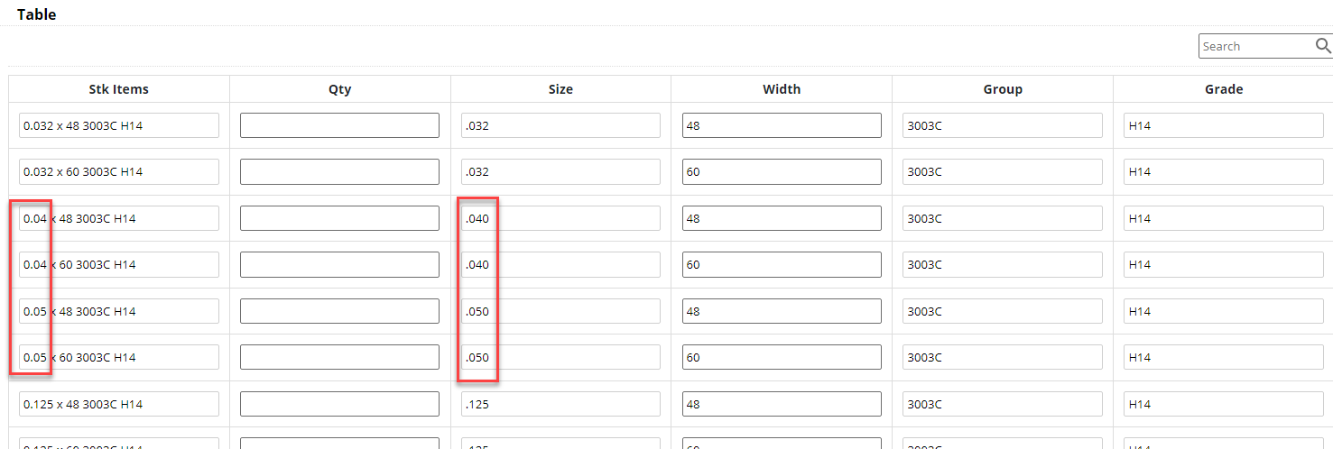
Task: Click Stk Items field '0.032 x 60 3003C H14'
Action: 118,171
